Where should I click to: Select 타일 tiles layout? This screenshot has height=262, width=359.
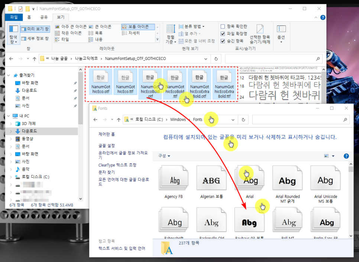(62, 39)
